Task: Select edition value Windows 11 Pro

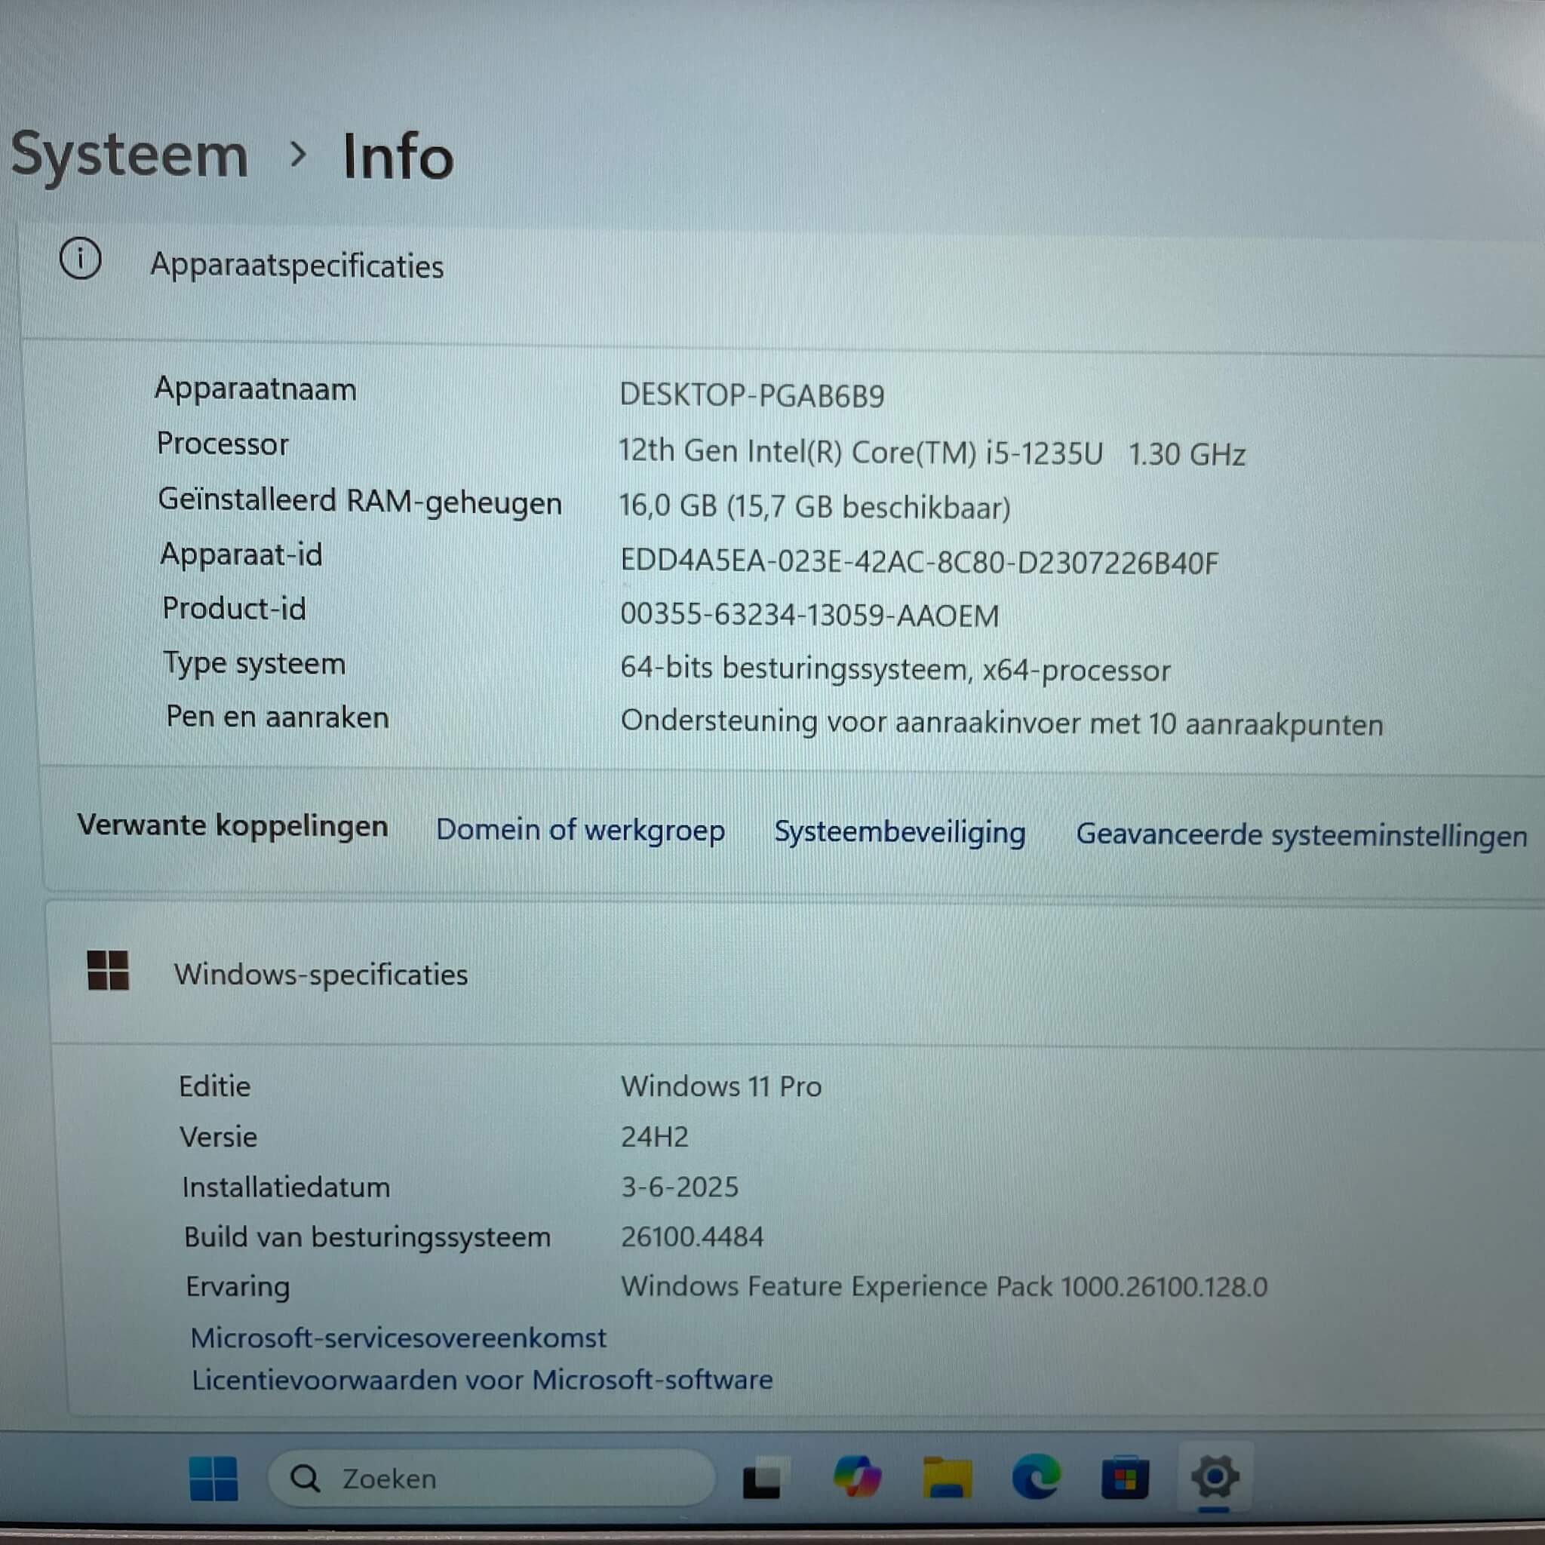Action: (x=721, y=1086)
